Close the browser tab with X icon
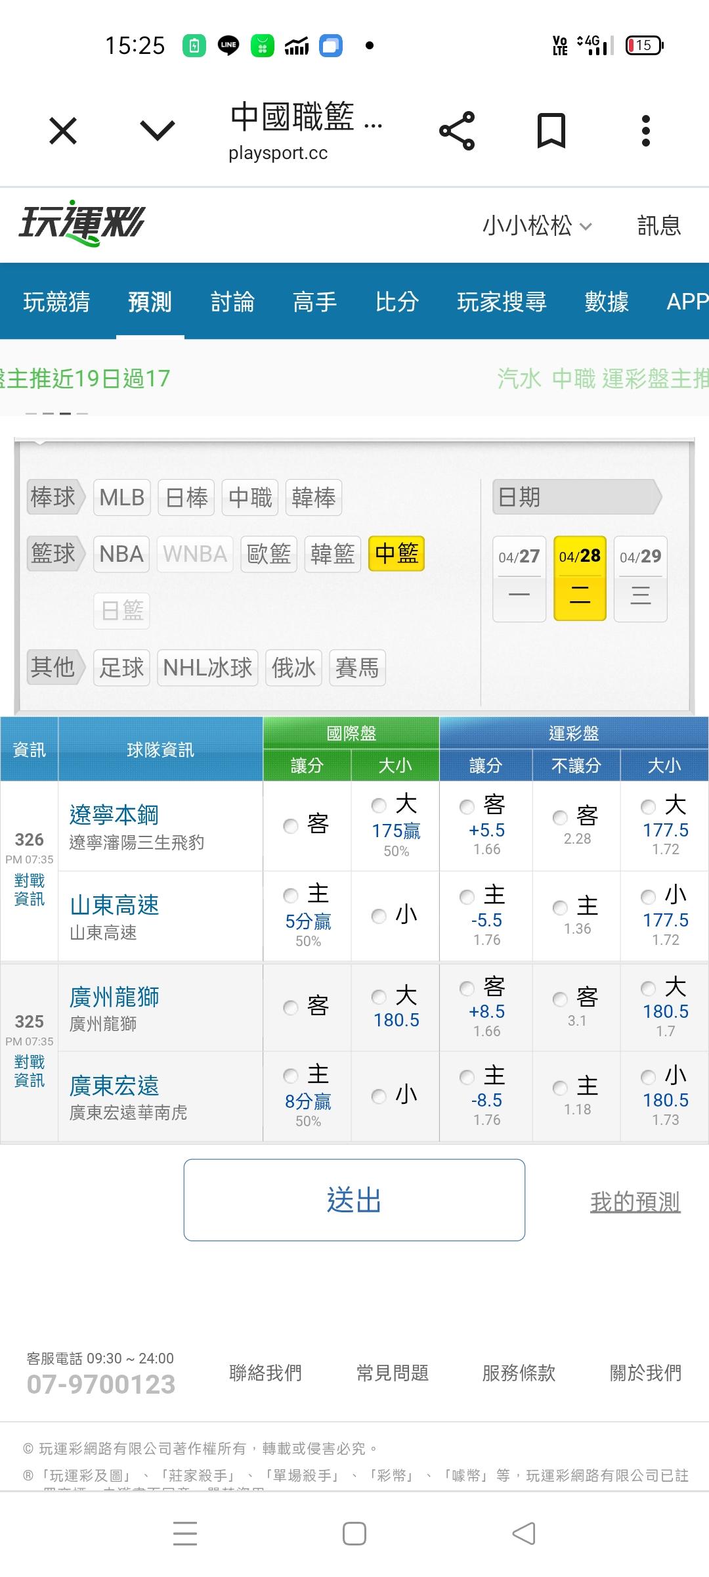This screenshot has height=1577, width=709. (x=63, y=131)
